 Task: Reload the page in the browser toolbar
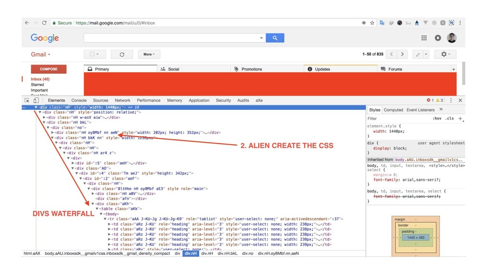tap(44, 23)
